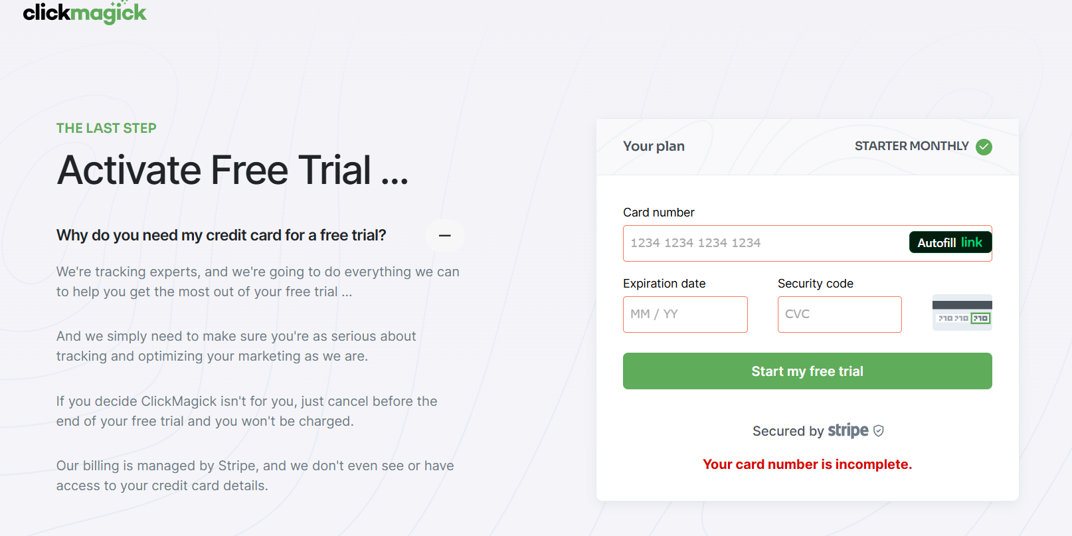Image resolution: width=1072 pixels, height=536 pixels.
Task: Click the Stripe logo
Action: coord(848,430)
